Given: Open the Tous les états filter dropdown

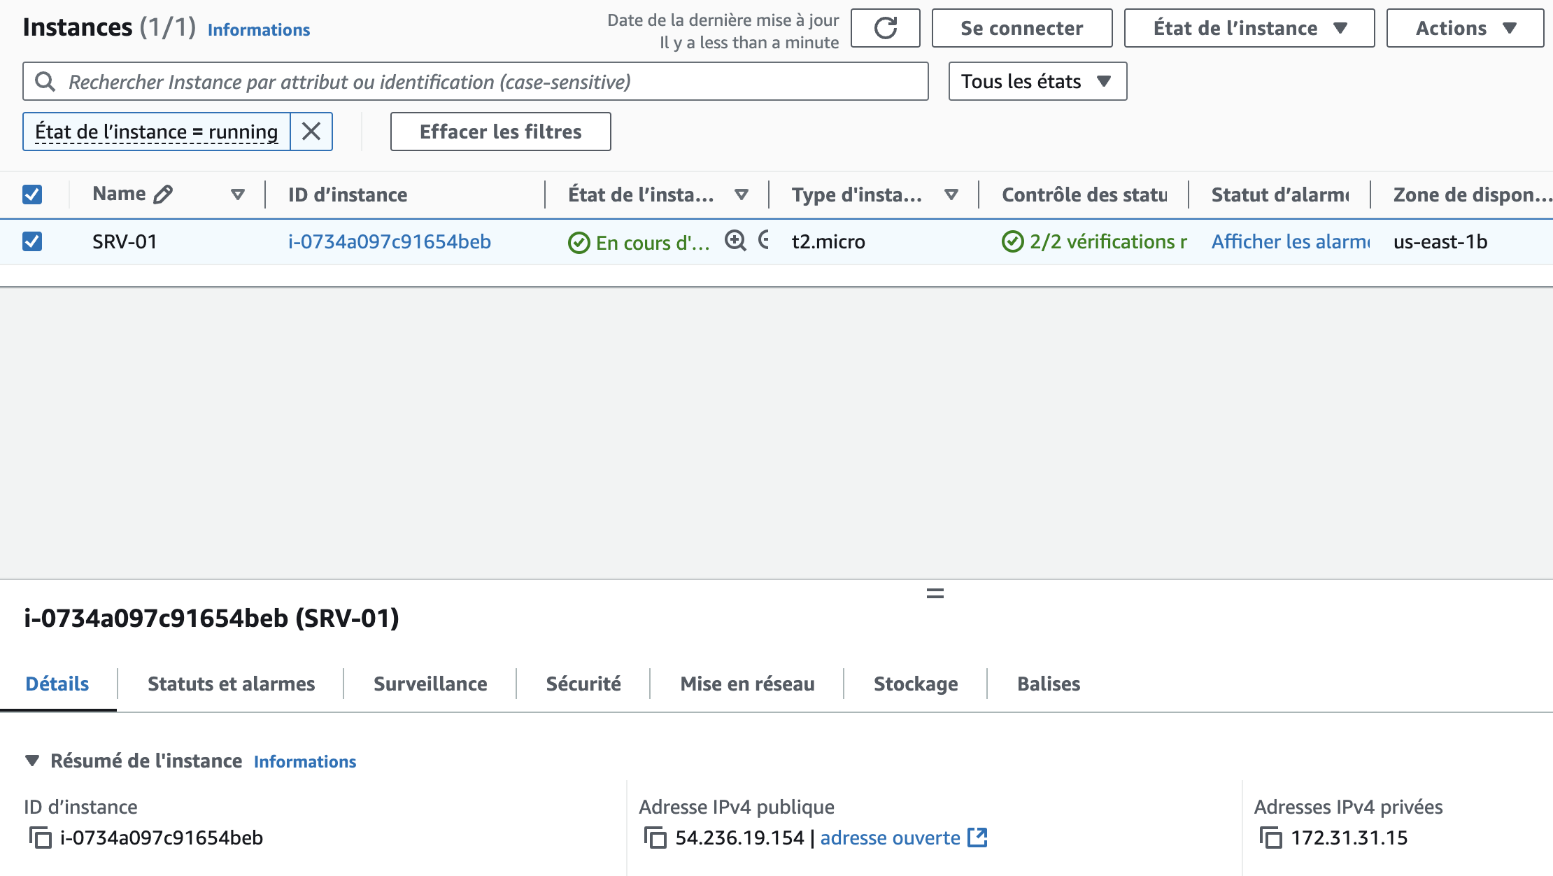Looking at the screenshot, I should pos(1036,81).
